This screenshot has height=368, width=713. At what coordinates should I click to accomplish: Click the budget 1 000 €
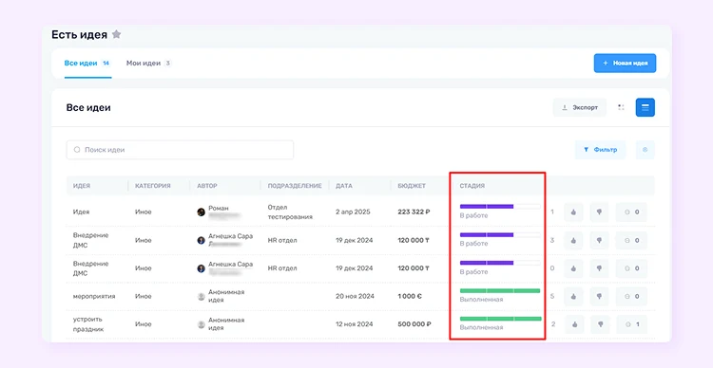[x=410, y=296]
